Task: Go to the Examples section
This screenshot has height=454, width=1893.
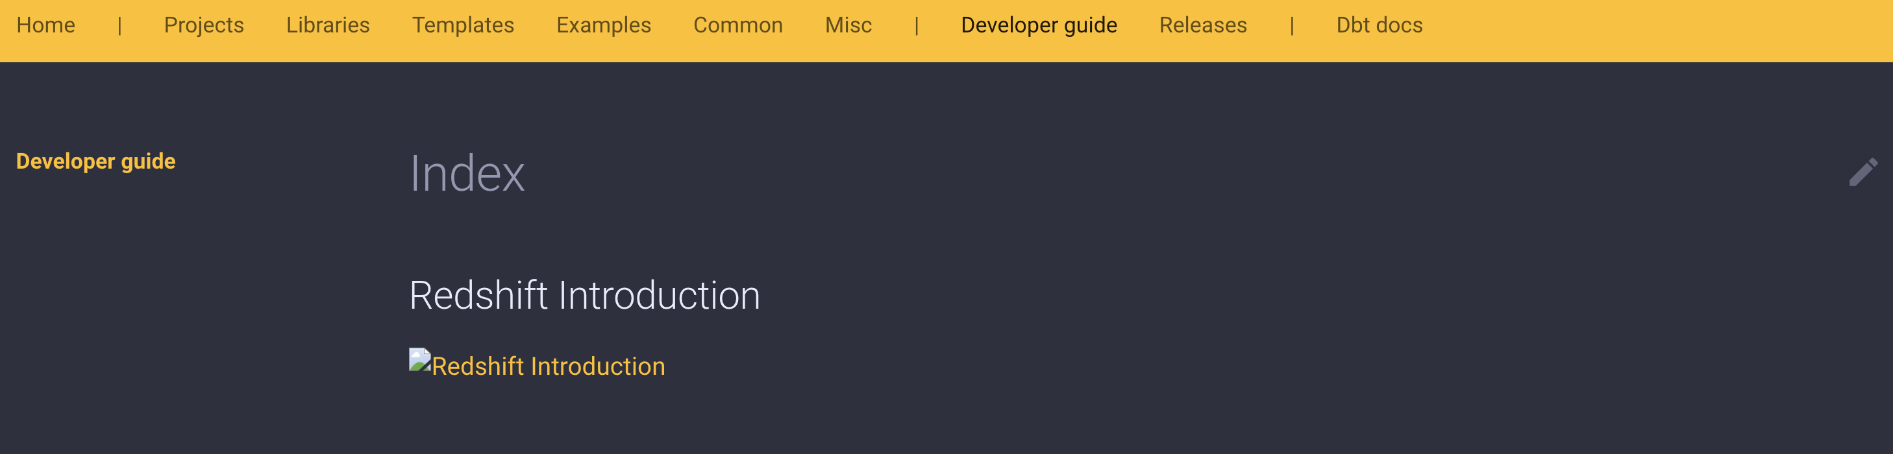Action: pyautogui.click(x=604, y=25)
